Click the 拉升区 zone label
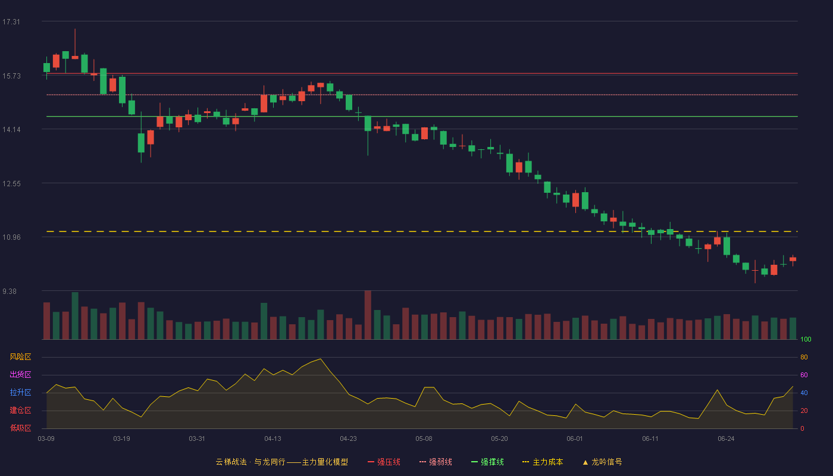Image resolution: width=833 pixels, height=476 pixels. [x=20, y=393]
